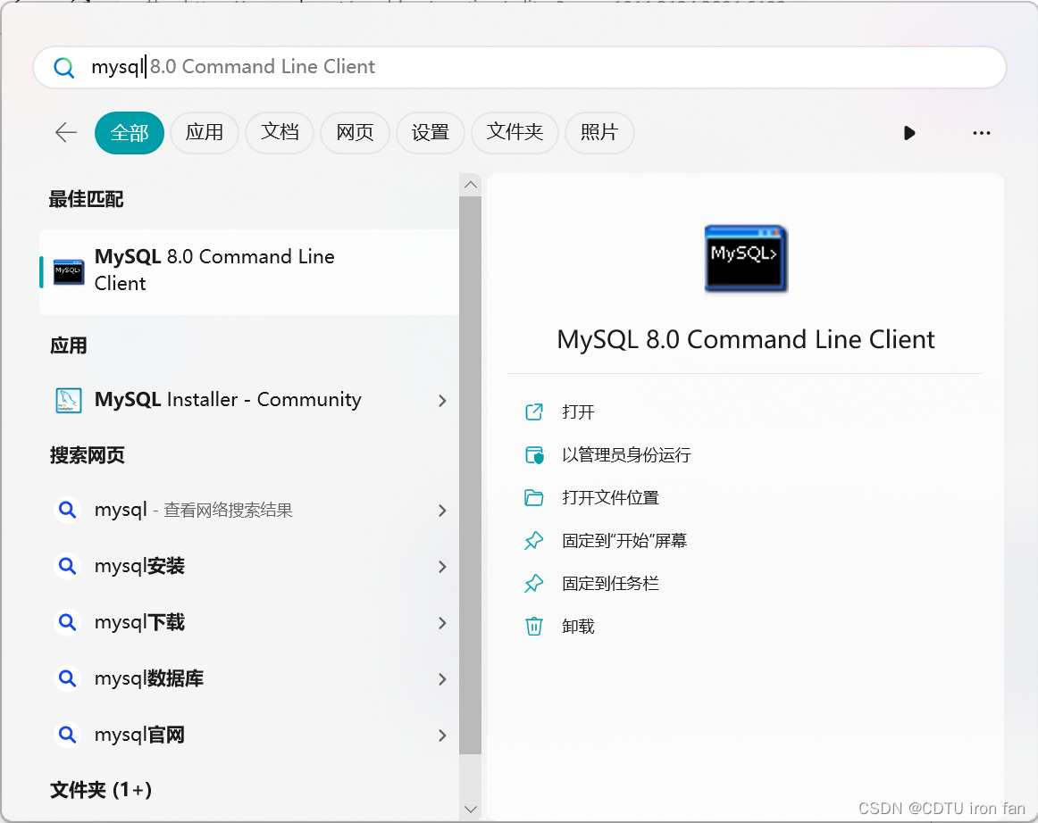Expand chevron for mysql数据库 suggestion

442,678
